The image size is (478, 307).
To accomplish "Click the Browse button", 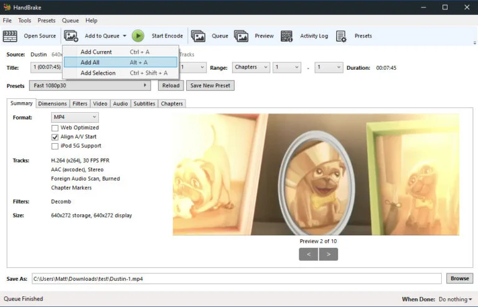I will pos(460,278).
